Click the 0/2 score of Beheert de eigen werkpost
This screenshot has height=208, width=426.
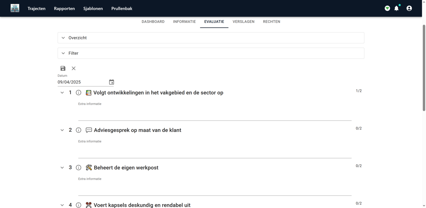(x=359, y=166)
